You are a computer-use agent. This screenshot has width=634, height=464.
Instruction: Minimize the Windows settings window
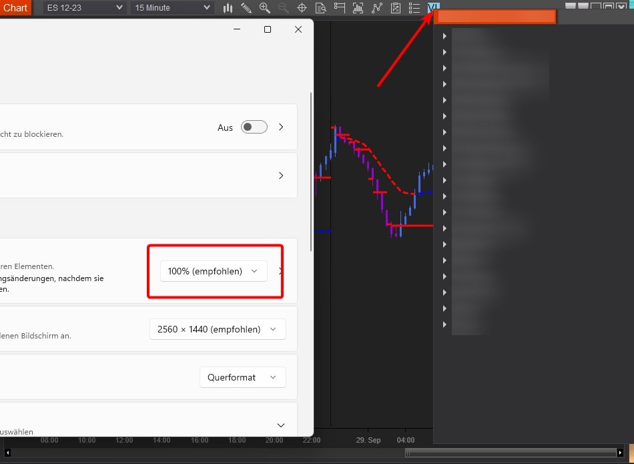pyautogui.click(x=237, y=29)
